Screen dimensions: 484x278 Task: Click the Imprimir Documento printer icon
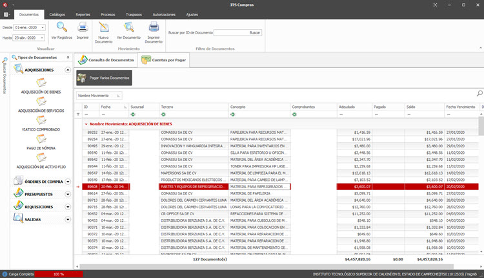(154, 27)
